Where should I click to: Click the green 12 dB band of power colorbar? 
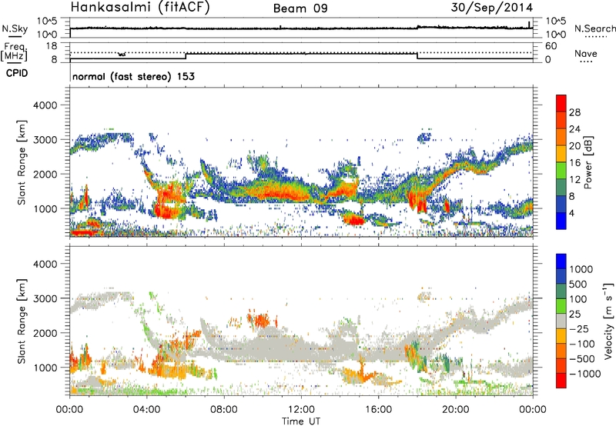click(x=561, y=171)
